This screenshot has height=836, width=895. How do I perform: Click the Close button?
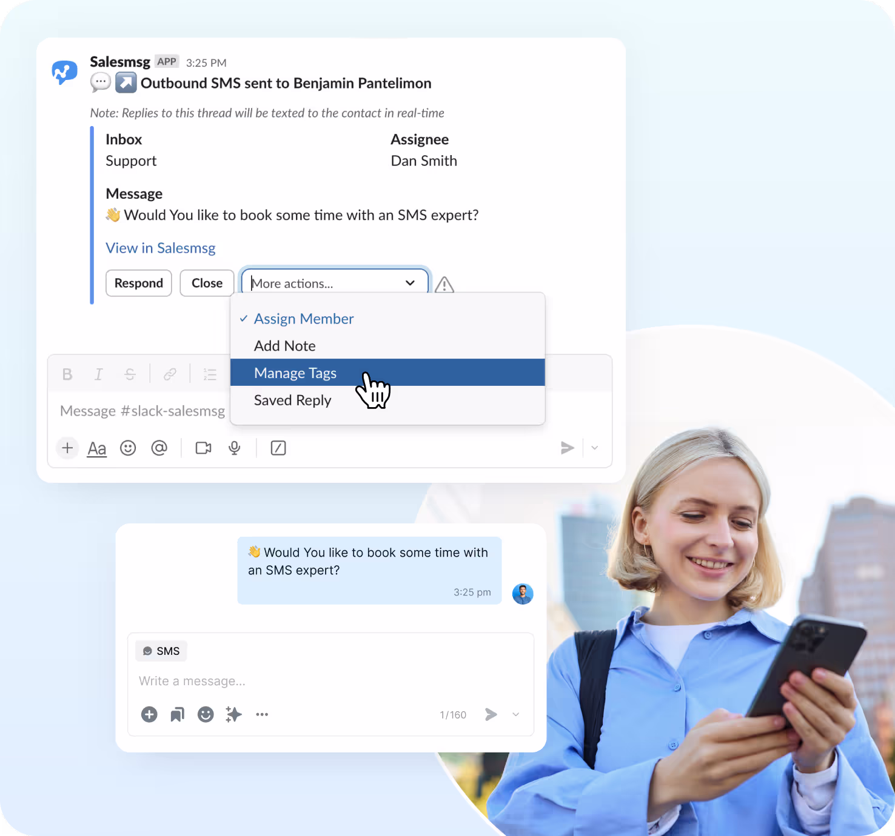(x=207, y=283)
